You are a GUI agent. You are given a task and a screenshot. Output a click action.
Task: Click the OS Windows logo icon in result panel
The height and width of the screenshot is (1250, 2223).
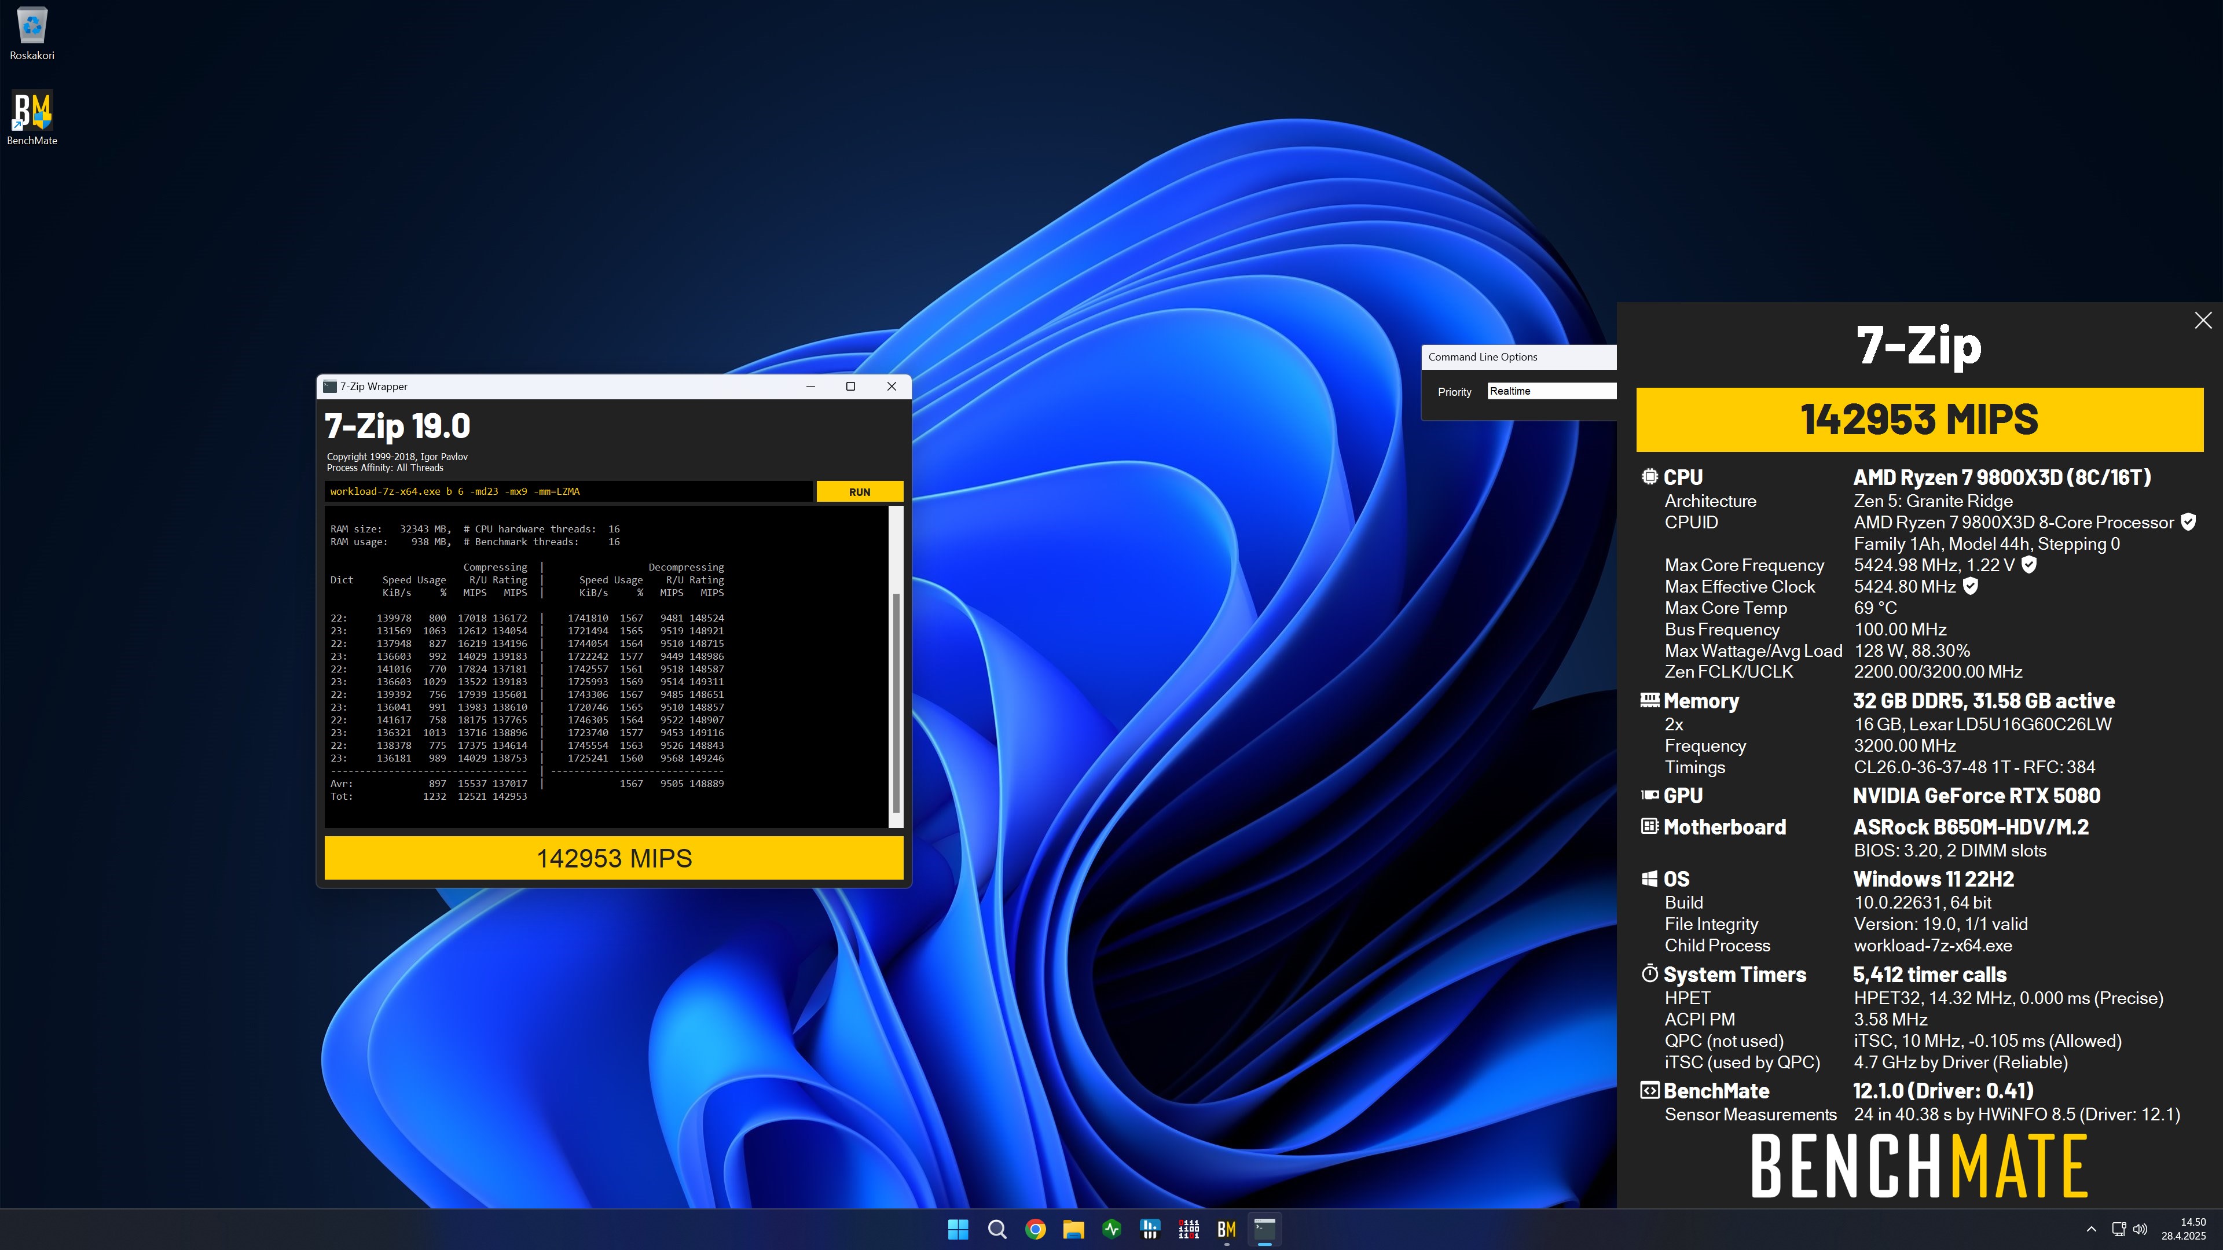[1649, 878]
